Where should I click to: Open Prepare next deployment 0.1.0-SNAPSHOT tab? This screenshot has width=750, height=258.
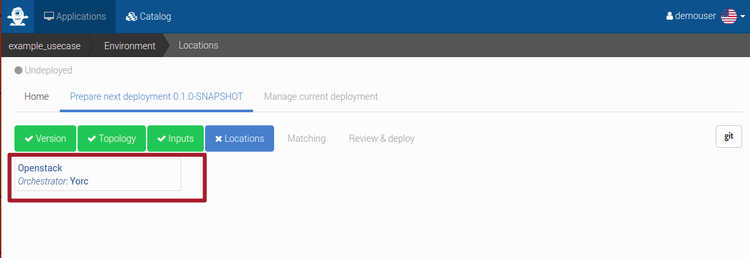pos(156,97)
